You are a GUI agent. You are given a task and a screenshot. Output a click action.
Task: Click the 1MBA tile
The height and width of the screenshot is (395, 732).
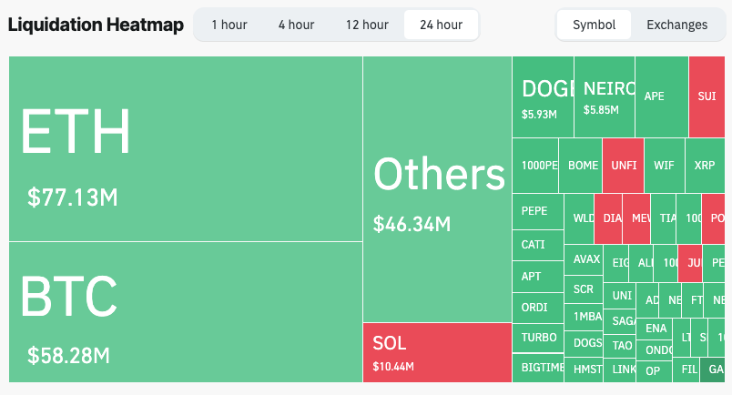click(584, 317)
